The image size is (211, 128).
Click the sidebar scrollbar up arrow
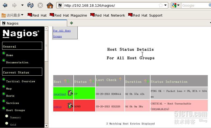pos(46,28)
